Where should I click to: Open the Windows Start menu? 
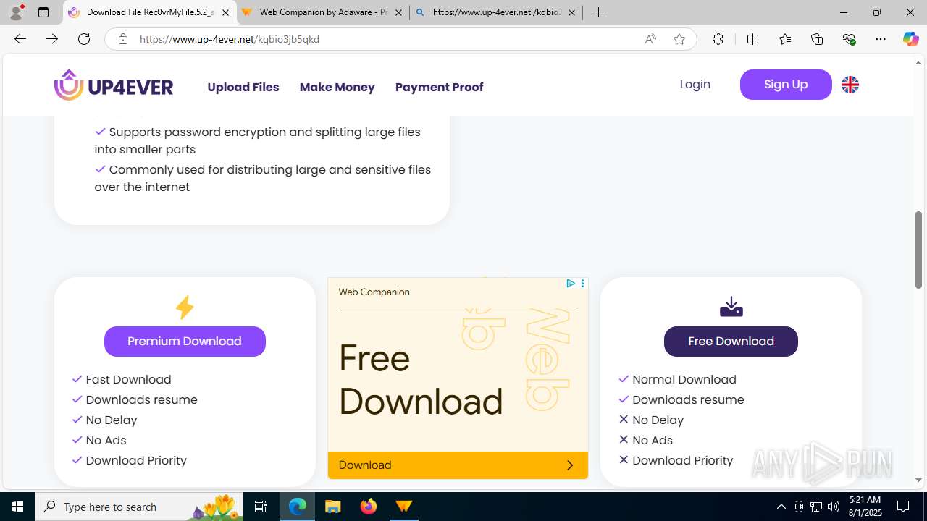click(x=17, y=507)
